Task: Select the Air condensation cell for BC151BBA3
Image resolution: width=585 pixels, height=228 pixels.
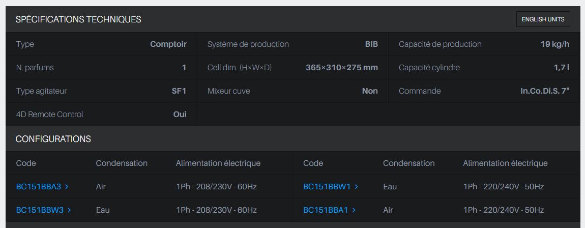Action: [x=101, y=187]
